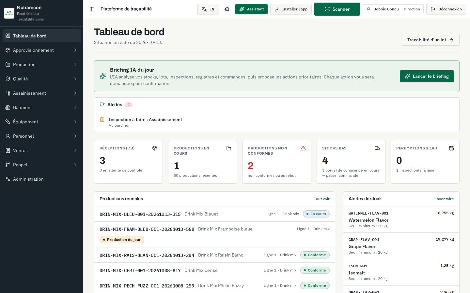Click the package icon on Réceptions card
Screen dimensions: 470x293
pos(155,148)
